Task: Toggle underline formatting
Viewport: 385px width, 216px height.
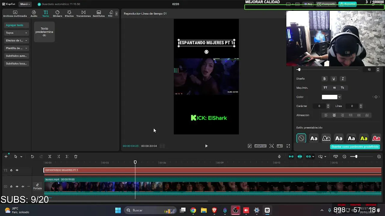Action: [334, 79]
